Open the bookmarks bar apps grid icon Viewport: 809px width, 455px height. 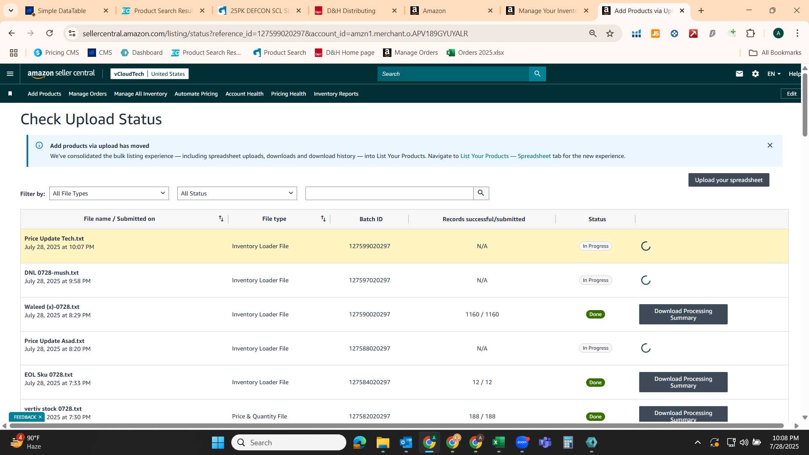(13, 53)
